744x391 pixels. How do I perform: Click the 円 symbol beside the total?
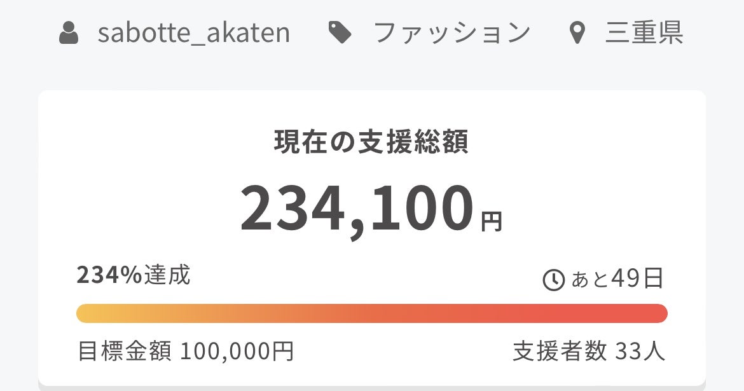click(491, 222)
